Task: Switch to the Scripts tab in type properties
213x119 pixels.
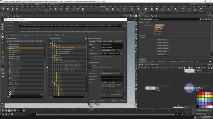Action: pos(43,35)
